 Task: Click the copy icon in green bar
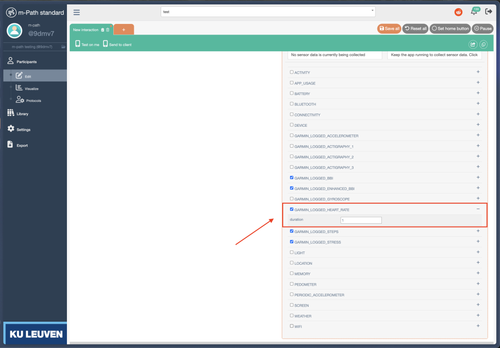pyautogui.click(x=483, y=44)
